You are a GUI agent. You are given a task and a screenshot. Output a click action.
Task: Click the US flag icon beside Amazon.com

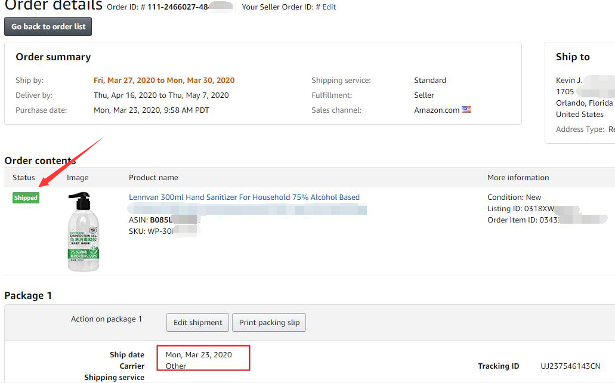[466, 110]
